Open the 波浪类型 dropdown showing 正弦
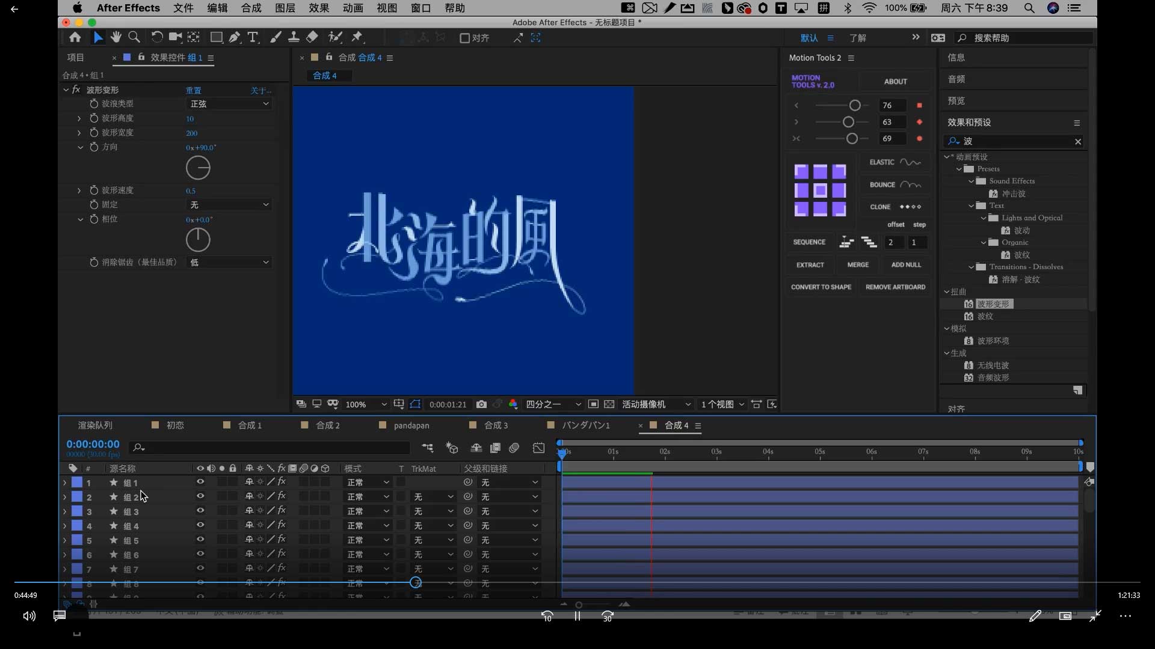1155x649 pixels. pyautogui.click(x=229, y=104)
